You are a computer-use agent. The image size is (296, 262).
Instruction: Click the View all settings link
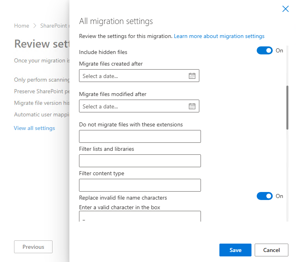click(x=34, y=128)
